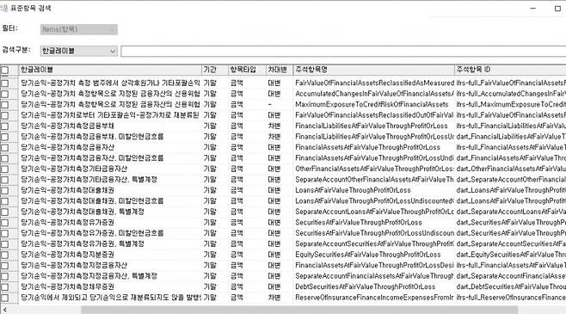The width and height of the screenshot is (566, 314).
Task: Select the label 당기손익-공정가치측정유가증권, 특별계정
Action: click(x=83, y=243)
